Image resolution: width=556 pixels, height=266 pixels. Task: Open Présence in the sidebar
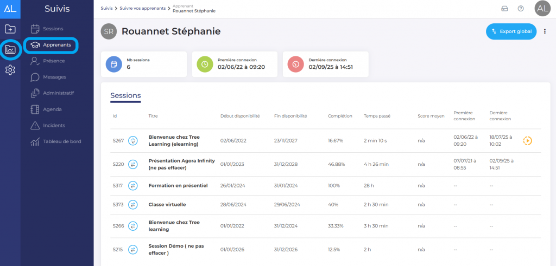[x=54, y=61]
